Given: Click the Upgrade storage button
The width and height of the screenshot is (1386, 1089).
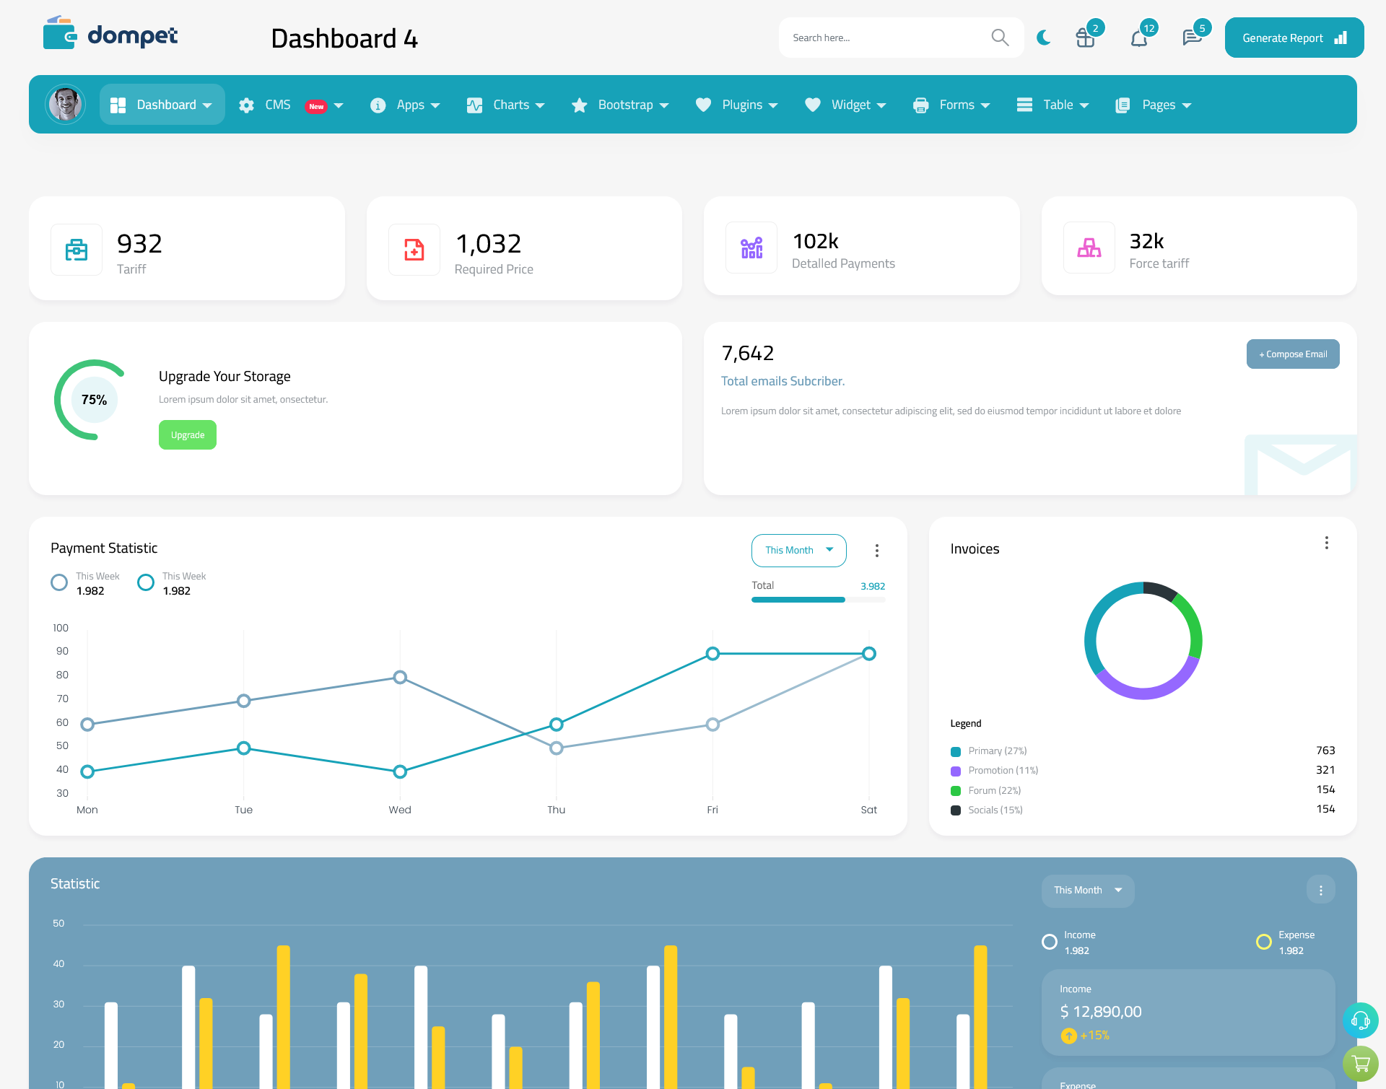Looking at the screenshot, I should (x=187, y=435).
